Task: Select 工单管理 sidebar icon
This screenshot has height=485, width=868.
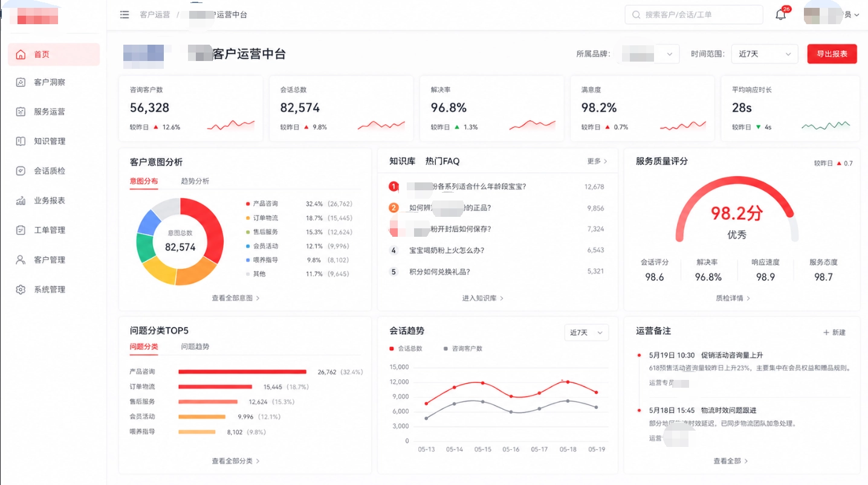Action: (x=21, y=230)
